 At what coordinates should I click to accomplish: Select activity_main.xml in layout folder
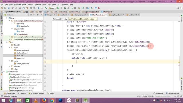[23, 50]
